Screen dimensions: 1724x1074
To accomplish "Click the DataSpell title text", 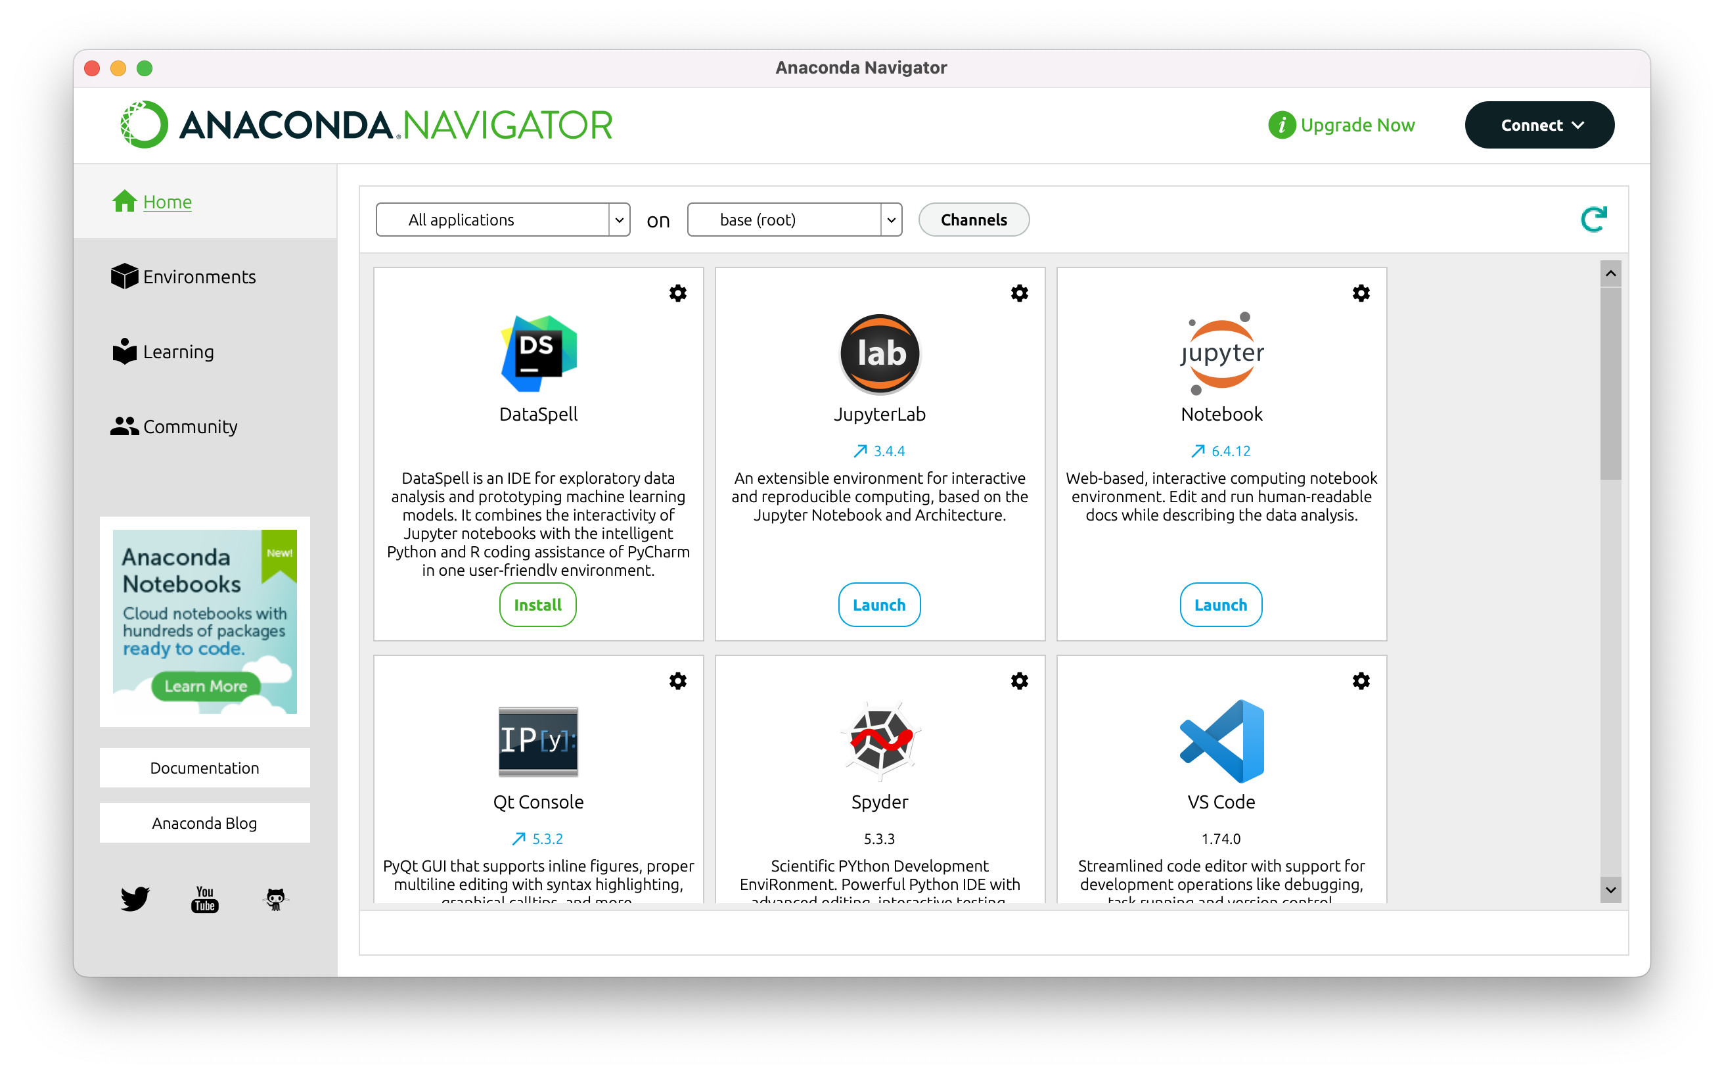I will click(x=539, y=414).
